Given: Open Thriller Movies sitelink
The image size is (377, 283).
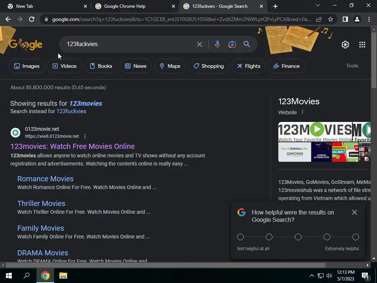Looking at the screenshot, I should (41, 203).
